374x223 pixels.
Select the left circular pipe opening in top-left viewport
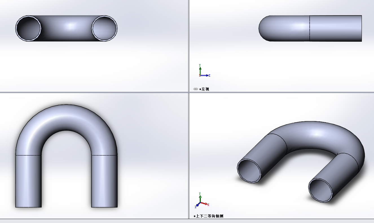(28, 28)
